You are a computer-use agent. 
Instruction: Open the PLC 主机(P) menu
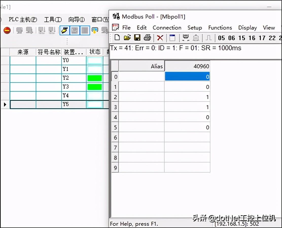pos(23,19)
